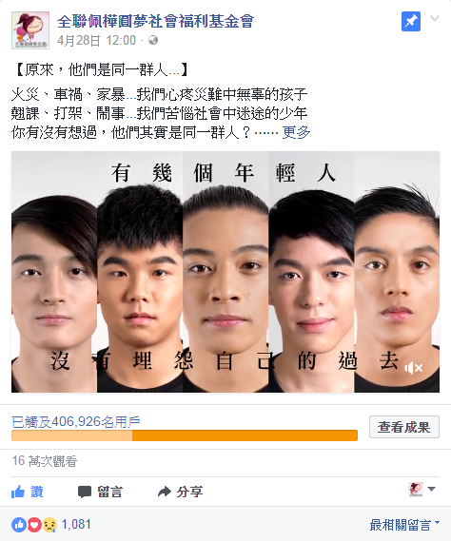
Task: Click 已觸及406,926名用戶 reach link
Action: (76, 421)
